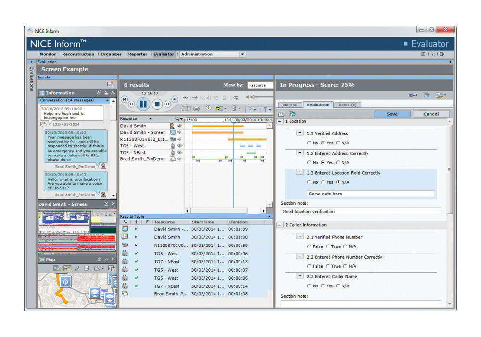The width and height of the screenshot is (481, 337).
Task: Collapse the 2 Caller Information section
Action: [x=279, y=225]
